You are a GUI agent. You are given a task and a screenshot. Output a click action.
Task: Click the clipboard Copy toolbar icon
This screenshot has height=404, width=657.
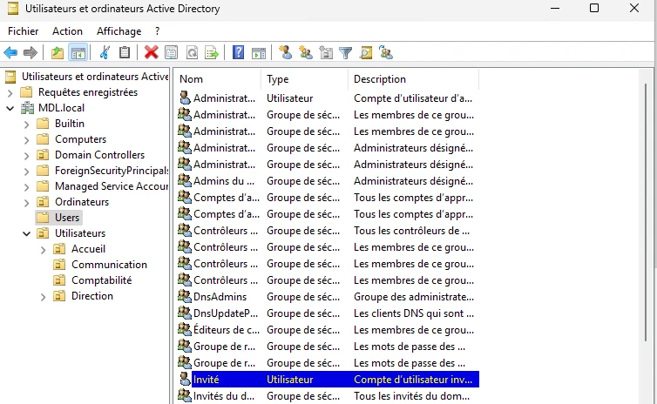pyautogui.click(x=125, y=53)
